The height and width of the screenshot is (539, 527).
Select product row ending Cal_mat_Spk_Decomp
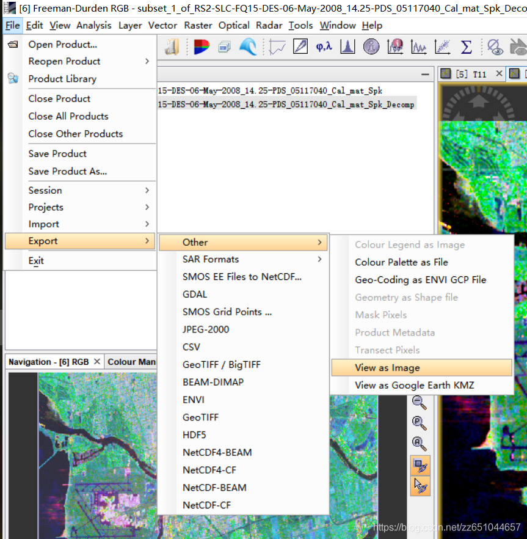[x=286, y=105]
